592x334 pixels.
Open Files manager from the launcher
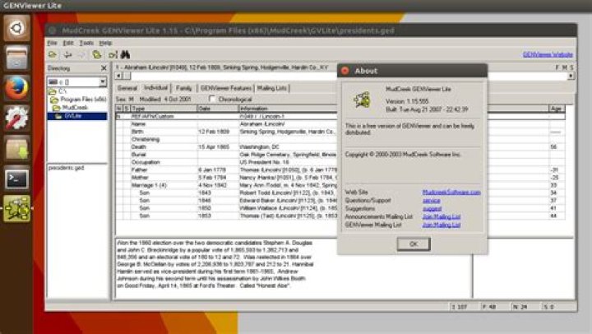click(16, 58)
